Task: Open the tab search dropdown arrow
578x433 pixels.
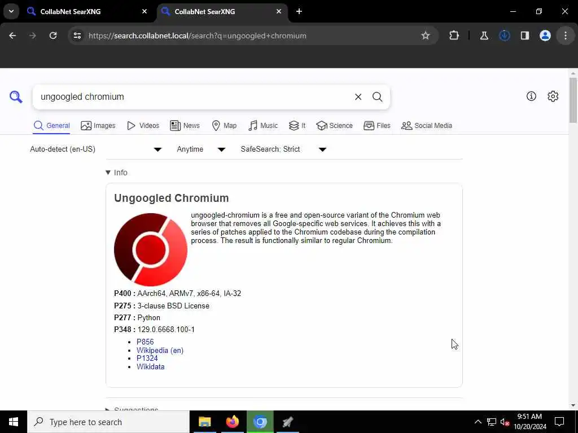Action: 11,11
